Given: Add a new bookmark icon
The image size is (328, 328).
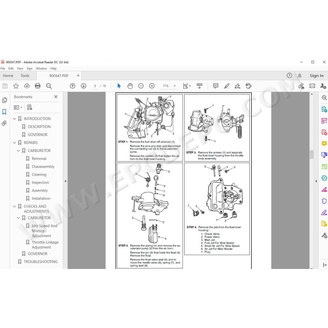Looking at the screenshot, I should (30, 107).
